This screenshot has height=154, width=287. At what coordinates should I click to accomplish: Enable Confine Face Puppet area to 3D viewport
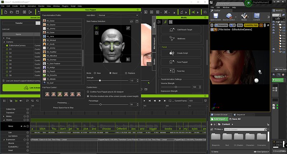tap(88, 91)
